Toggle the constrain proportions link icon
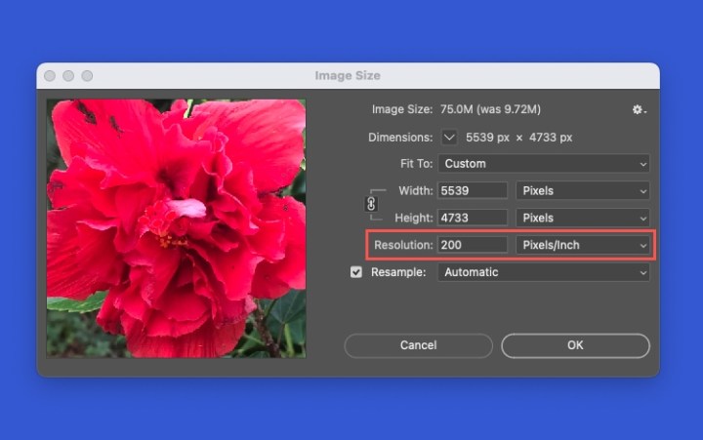This screenshot has height=440, width=703. (x=371, y=204)
